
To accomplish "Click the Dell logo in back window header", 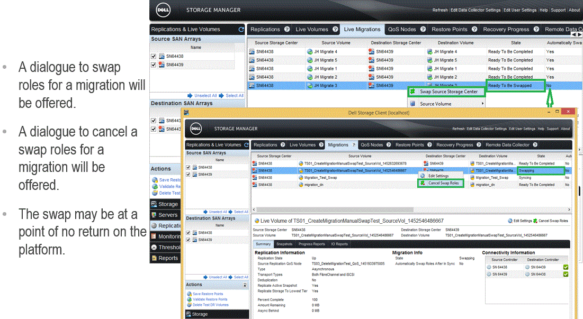I will (163, 10).
